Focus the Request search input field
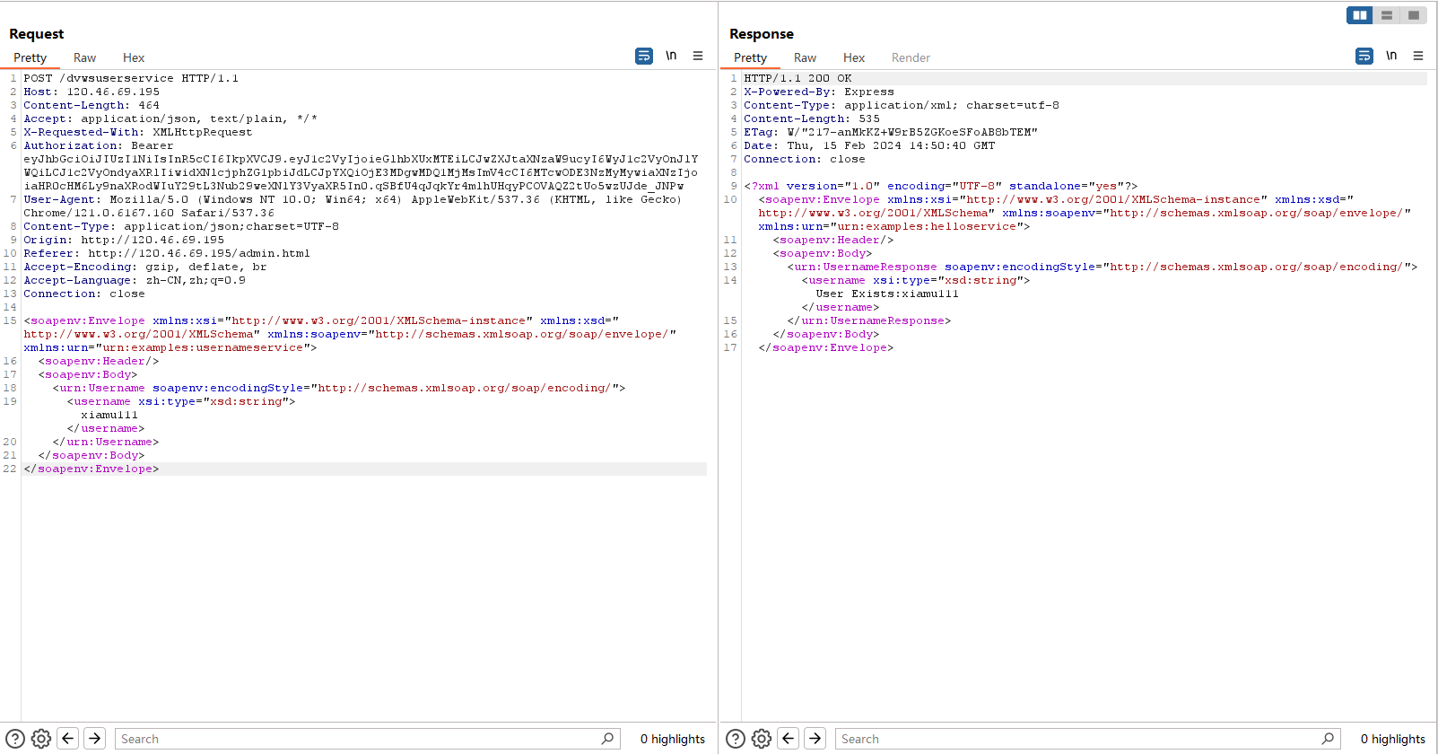This screenshot has width=1438, height=754. [368, 739]
